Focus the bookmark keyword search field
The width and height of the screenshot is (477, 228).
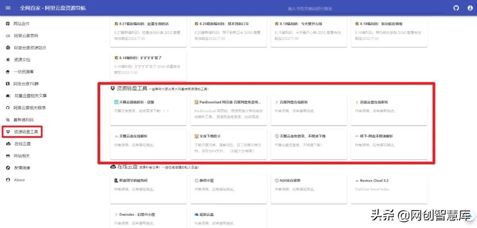365,9
